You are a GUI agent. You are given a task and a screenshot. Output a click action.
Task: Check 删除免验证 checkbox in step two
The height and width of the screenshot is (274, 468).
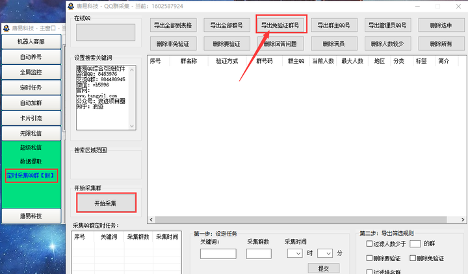point(413,258)
